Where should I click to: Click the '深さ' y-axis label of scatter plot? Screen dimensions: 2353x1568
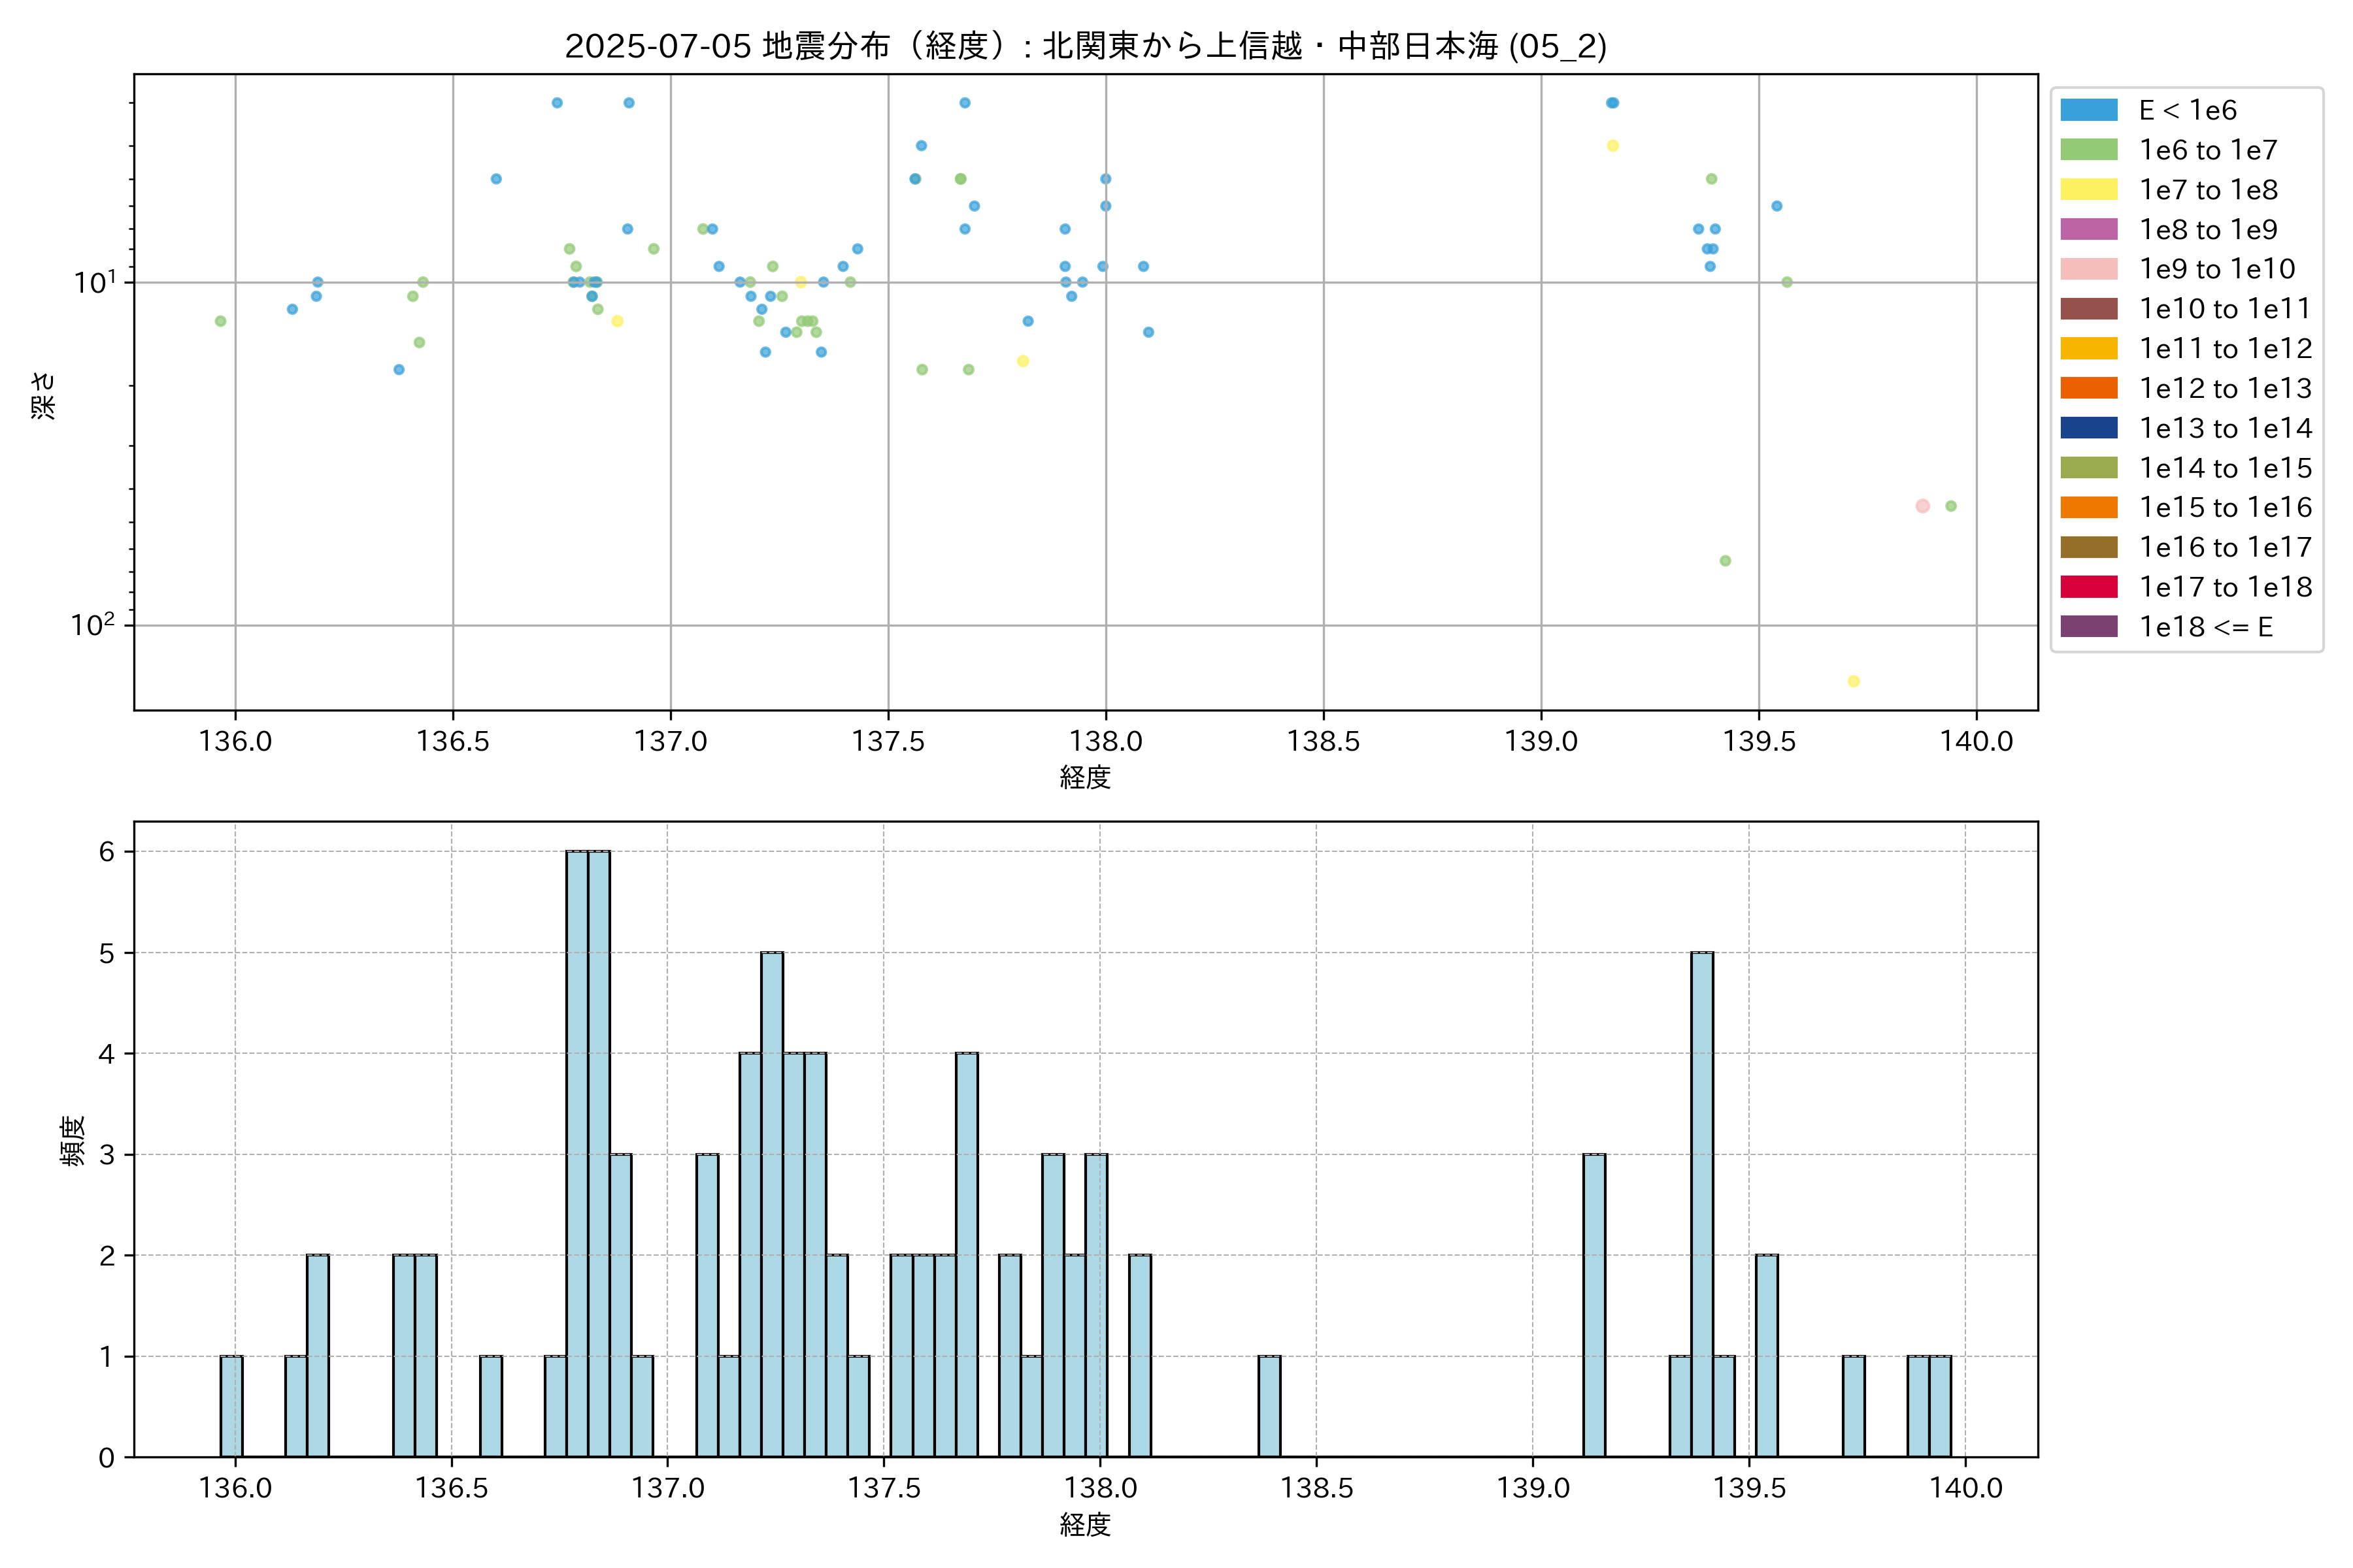(43, 395)
